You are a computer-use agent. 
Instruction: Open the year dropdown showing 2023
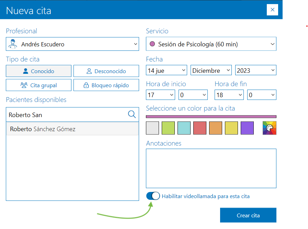255,70
